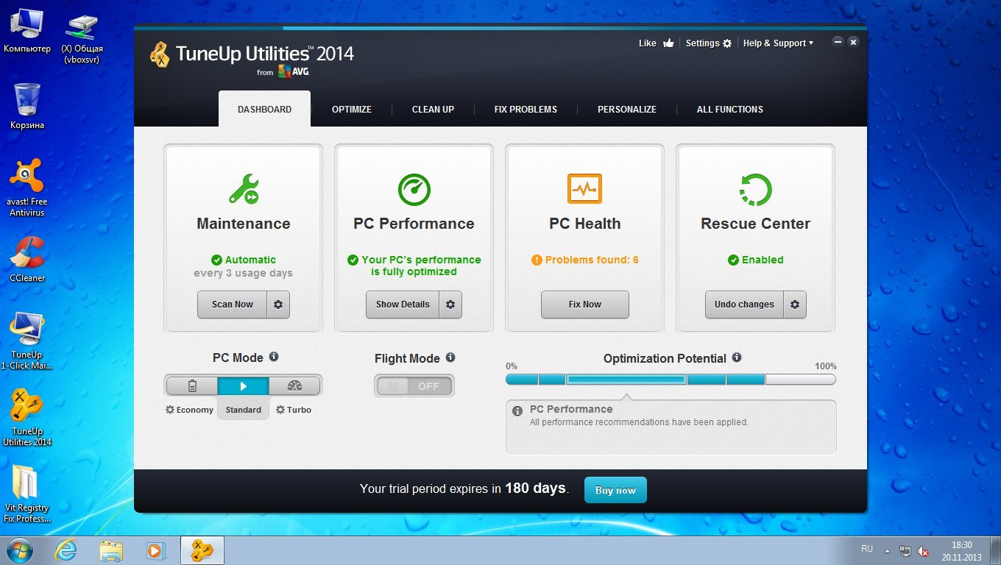Open the Optimize tab
This screenshot has width=1001, height=565.
click(x=351, y=109)
